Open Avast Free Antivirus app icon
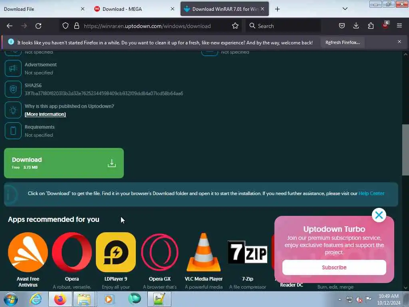Viewport: 409px width, 307px height. point(28,252)
